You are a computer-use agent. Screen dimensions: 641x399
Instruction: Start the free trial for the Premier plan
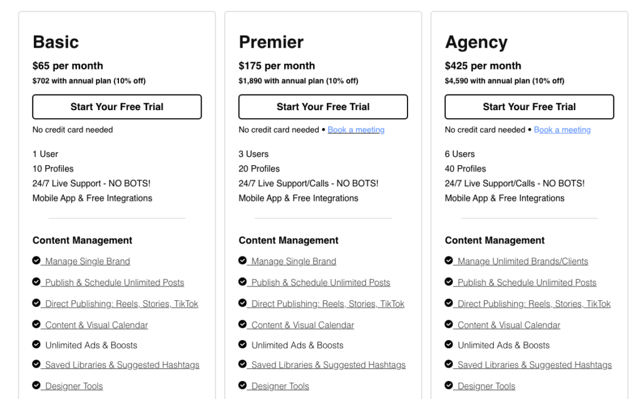click(x=323, y=107)
